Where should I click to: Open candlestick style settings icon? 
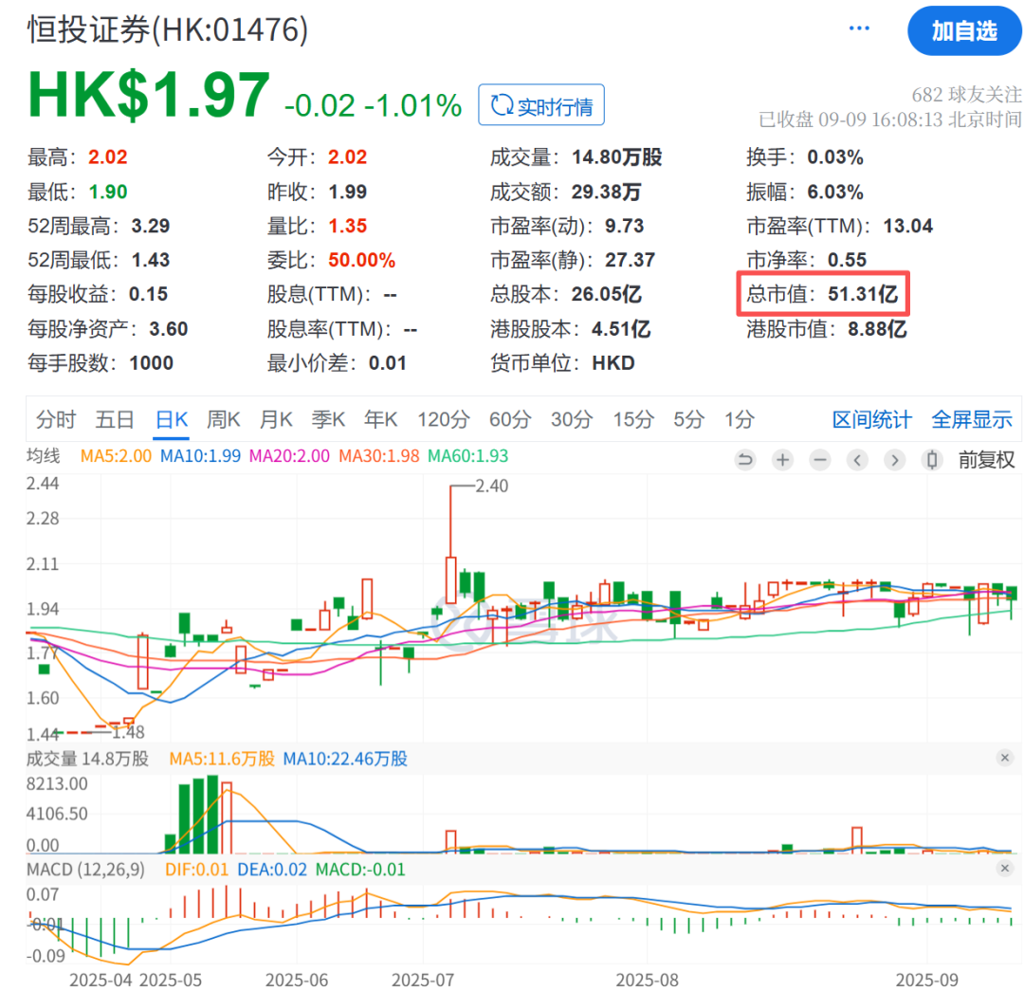coord(932,459)
